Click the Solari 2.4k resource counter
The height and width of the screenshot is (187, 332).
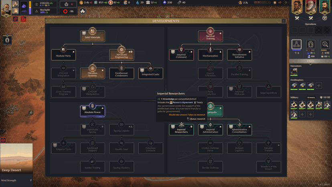86,2
